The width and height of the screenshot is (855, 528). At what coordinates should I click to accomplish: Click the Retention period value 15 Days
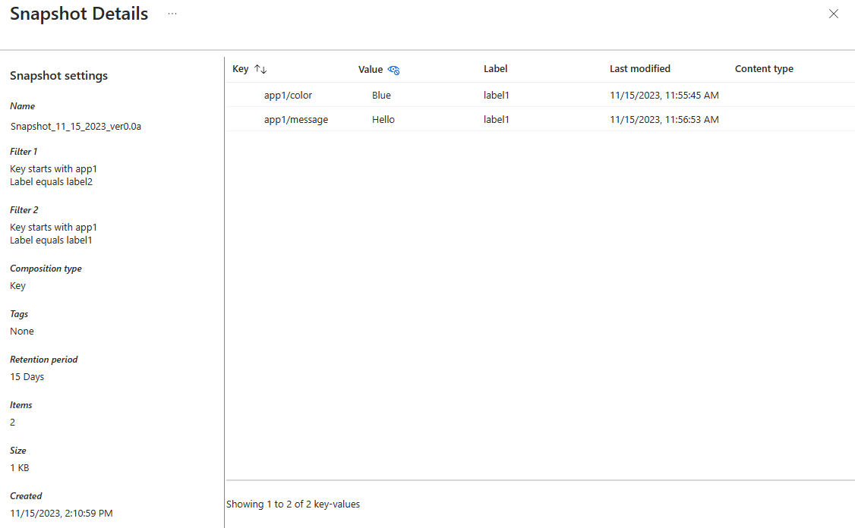click(x=27, y=376)
